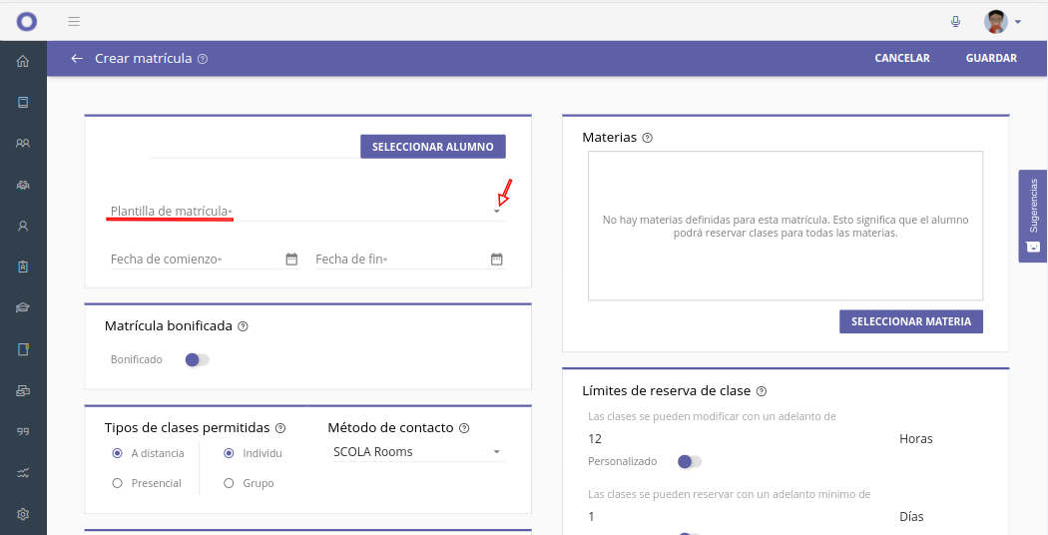Open calendar for Fecha de fin
This screenshot has width=1048, height=535.
point(497,260)
